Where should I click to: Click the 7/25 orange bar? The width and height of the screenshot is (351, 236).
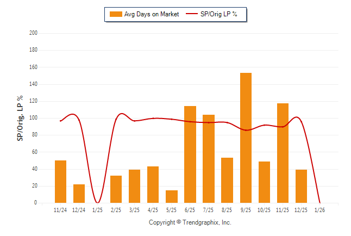(208, 159)
